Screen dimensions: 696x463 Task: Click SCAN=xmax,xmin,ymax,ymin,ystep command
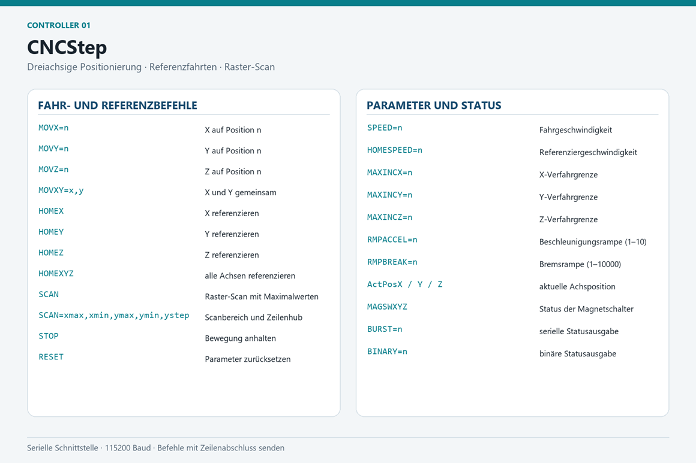(113, 315)
